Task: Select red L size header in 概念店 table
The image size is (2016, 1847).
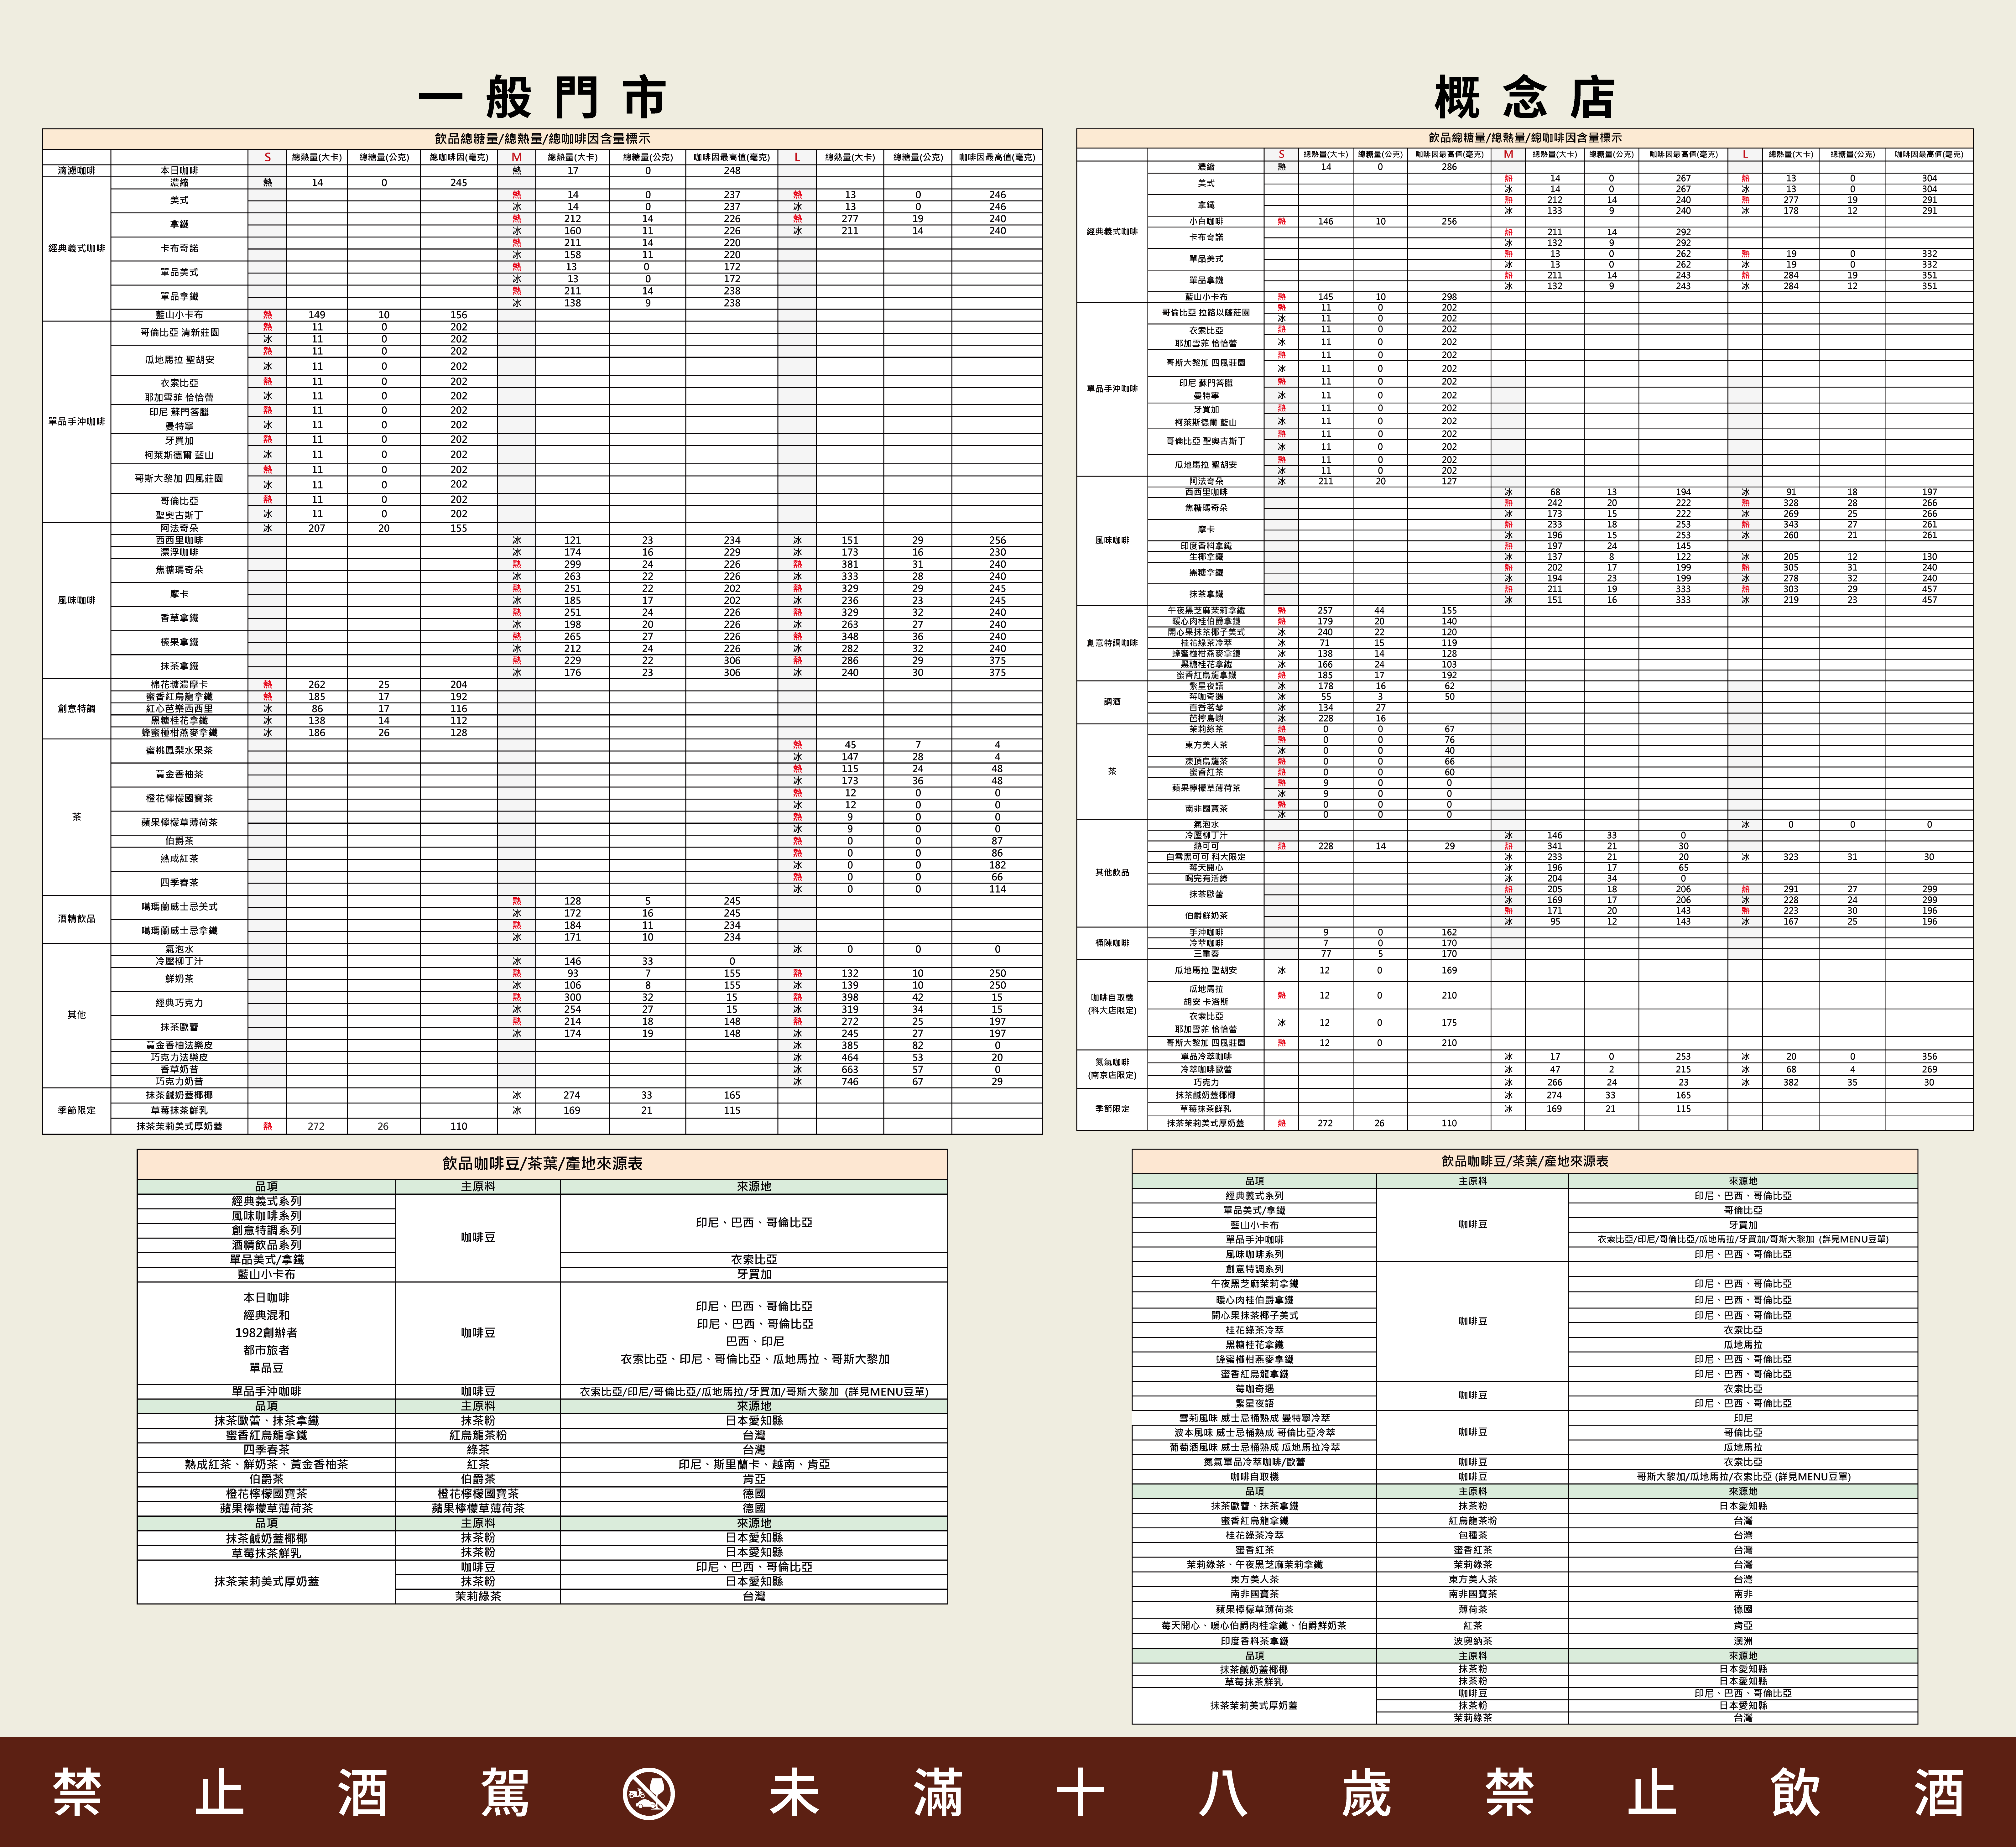Action: (x=1745, y=154)
